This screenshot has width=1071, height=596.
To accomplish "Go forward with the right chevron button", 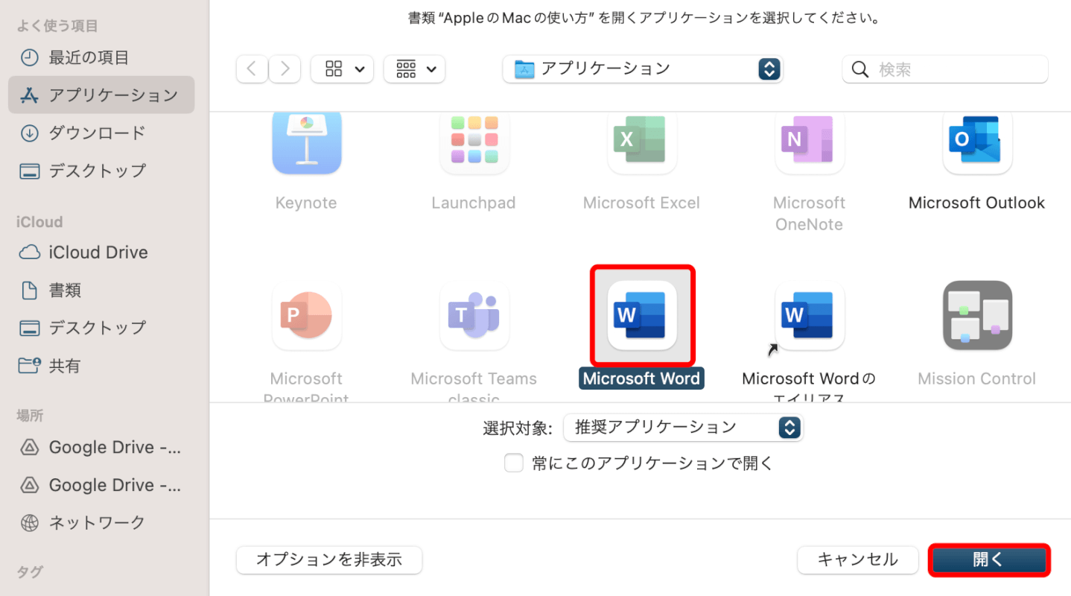I will (x=285, y=69).
